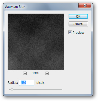98x101 pixels.
Task: Zoom in the preview with plus icon
Action: tap(47, 73)
